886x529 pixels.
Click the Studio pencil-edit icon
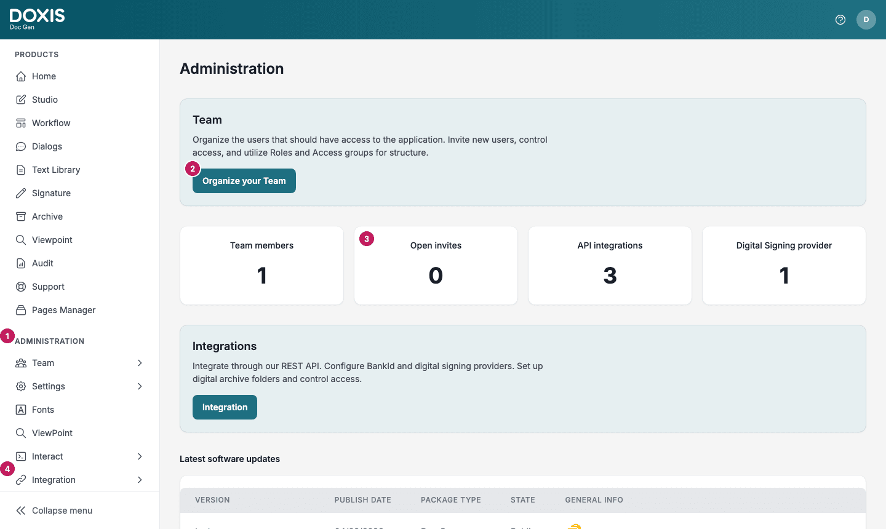21,100
